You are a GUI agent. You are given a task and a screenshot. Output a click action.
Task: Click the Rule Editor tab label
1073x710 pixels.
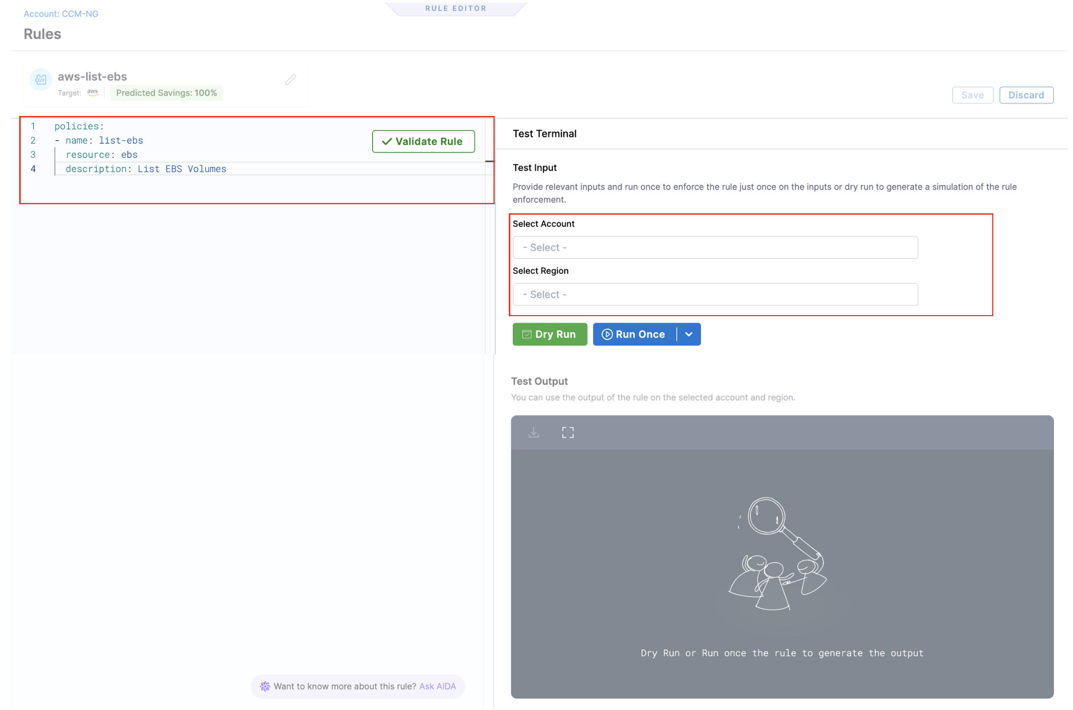[455, 9]
